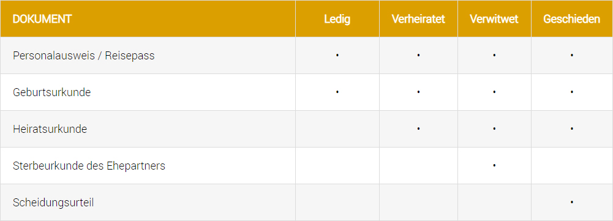The width and height of the screenshot is (613, 221).
Task: Click the Geschieden dot for Personalausweis / Reisepass
Action: click(571, 56)
